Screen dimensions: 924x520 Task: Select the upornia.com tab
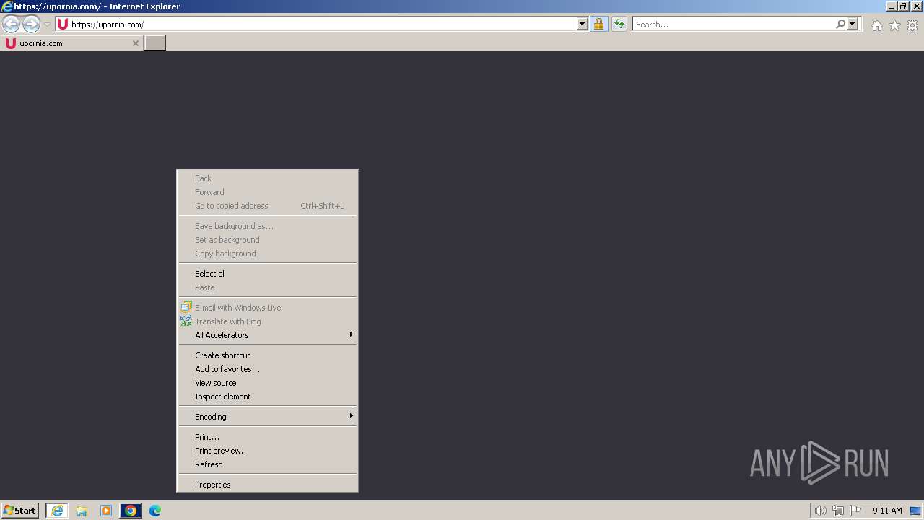coord(71,43)
